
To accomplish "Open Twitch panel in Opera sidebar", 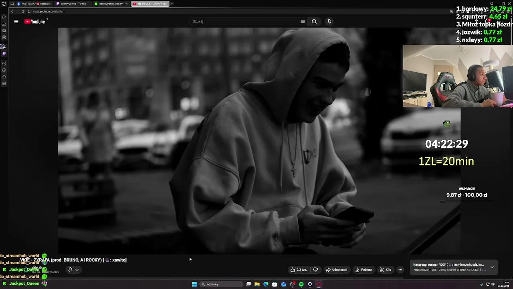I will 4,53.
